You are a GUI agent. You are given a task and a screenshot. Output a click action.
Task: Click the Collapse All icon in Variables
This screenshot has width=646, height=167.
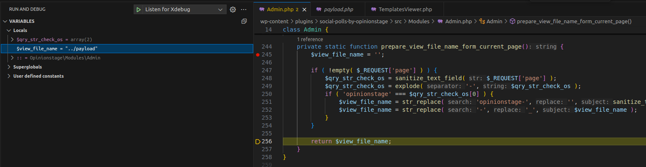click(x=244, y=21)
